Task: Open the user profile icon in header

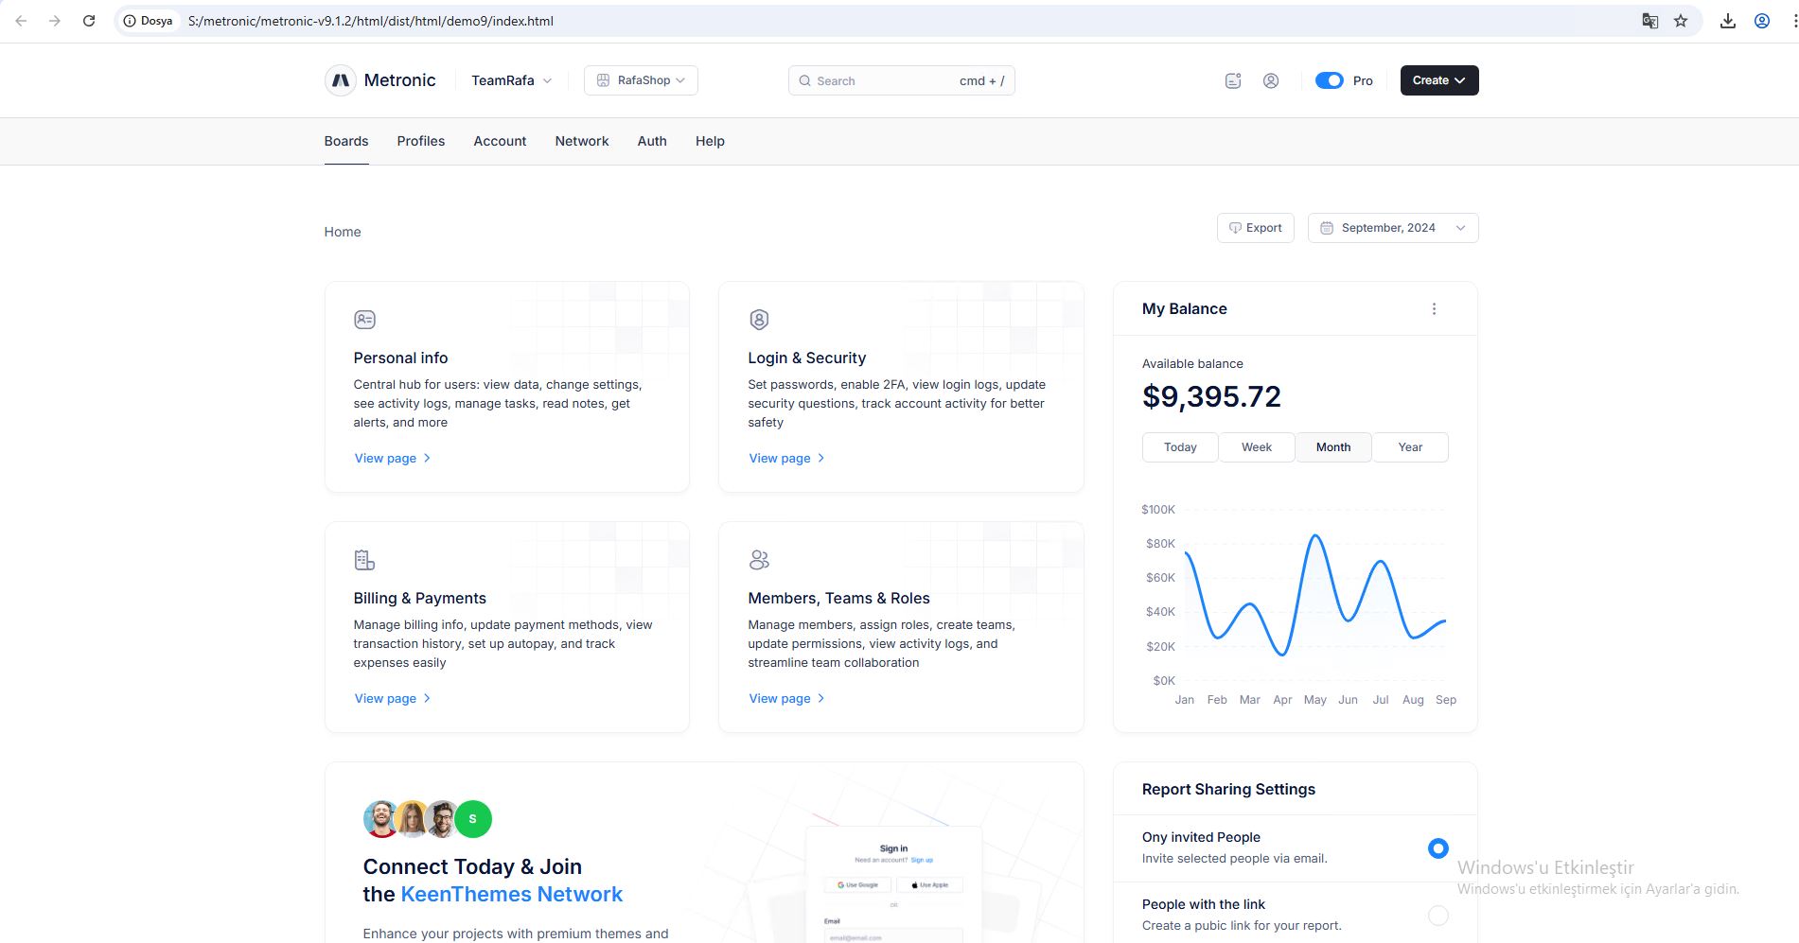Action: (x=1271, y=81)
